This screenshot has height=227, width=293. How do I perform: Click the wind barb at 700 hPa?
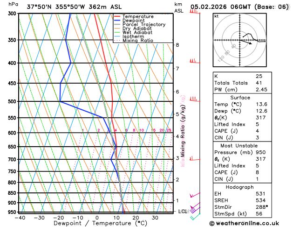pos(195,159)
